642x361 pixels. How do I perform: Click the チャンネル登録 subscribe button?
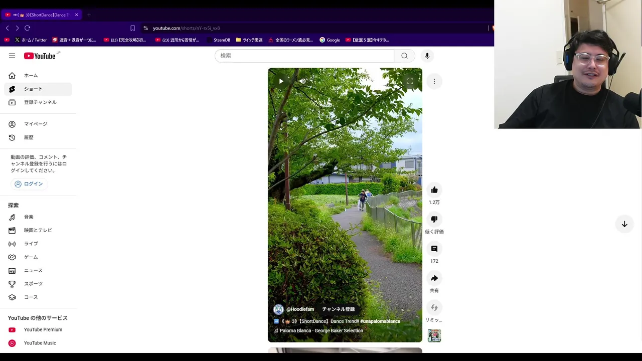coord(339,309)
